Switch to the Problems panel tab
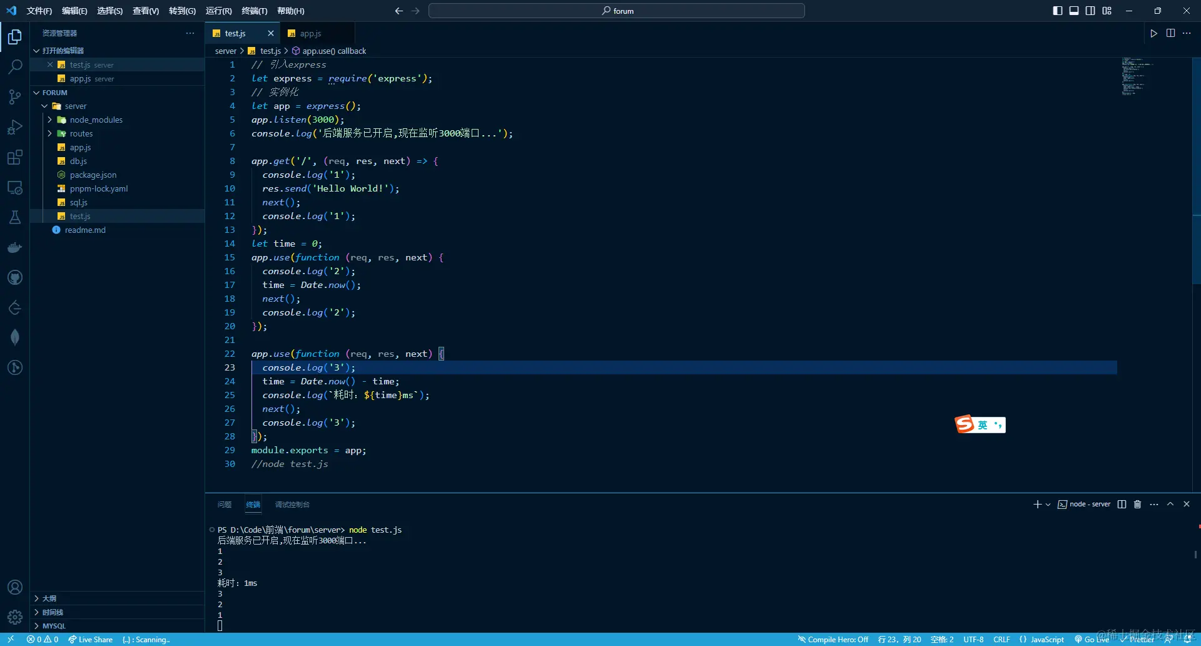Viewport: 1201px width, 646px height. [225, 505]
